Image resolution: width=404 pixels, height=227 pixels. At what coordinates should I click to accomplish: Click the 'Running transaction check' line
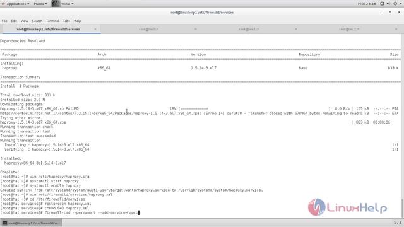pos(27,127)
